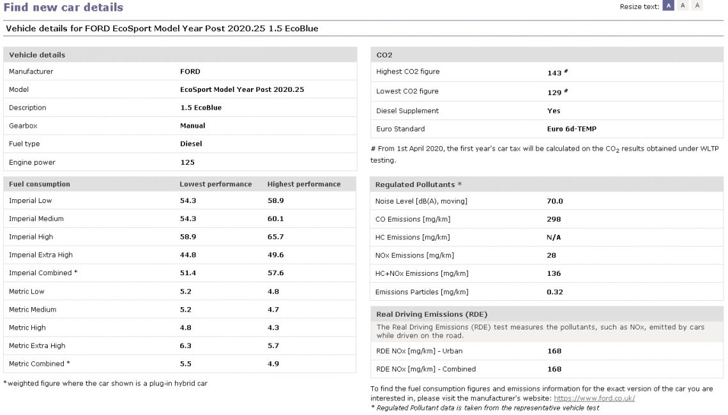Click the 'Fuel consumption' column header
This screenshot has height=415, width=728.
tap(40, 184)
